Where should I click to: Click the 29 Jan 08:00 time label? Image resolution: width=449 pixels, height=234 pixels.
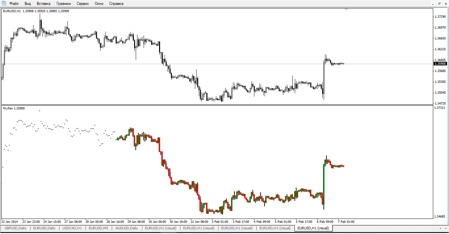136,222
